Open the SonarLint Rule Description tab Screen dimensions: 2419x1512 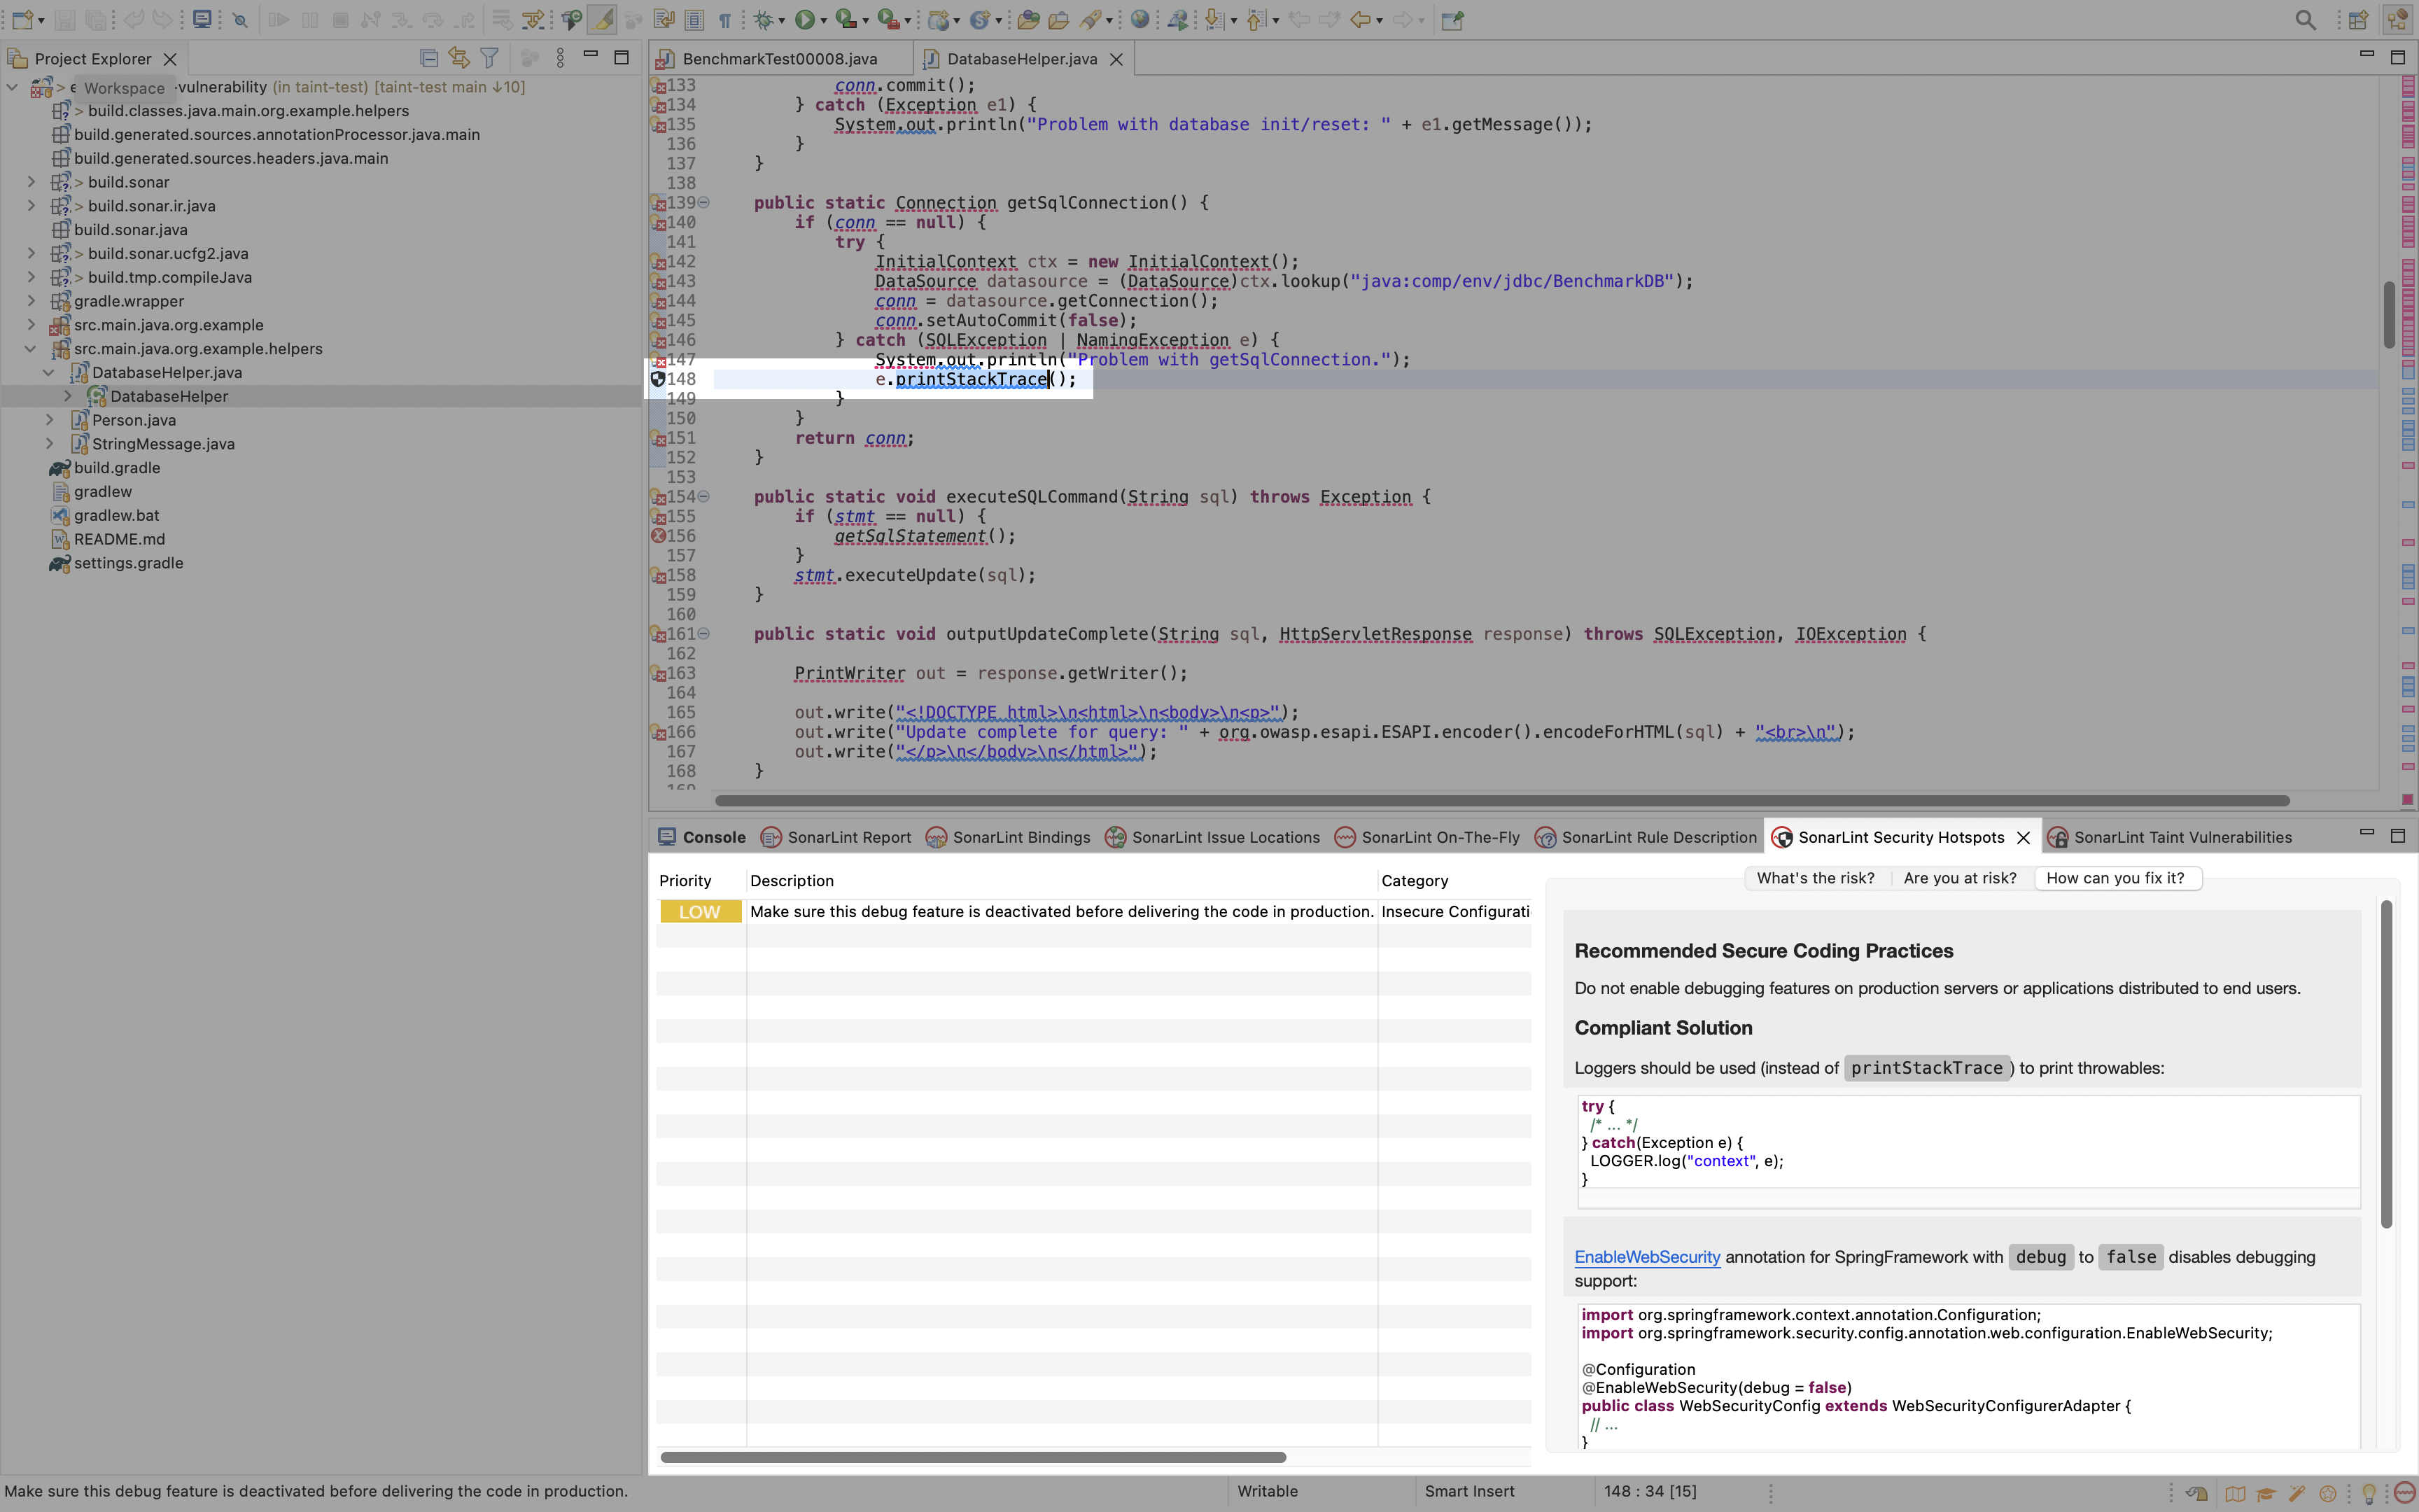1646,837
